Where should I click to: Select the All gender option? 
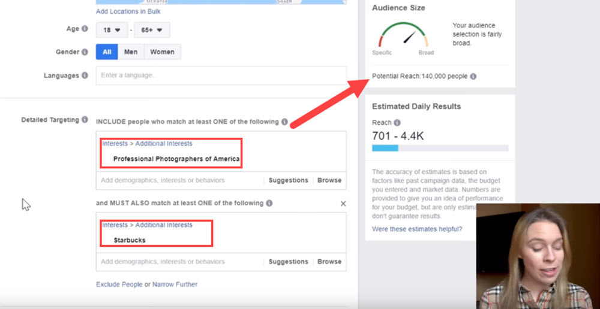click(x=107, y=52)
